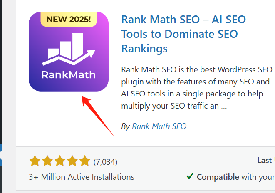Viewport: 275px width, 193px height.
Task: Click the plugin description paragraph
Action: point(196,87)
